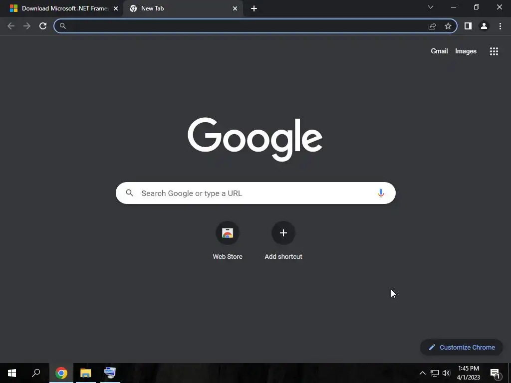Click the magnifier icon in the address bar
This screenshot has height=383, width=511.
point(62,26)
